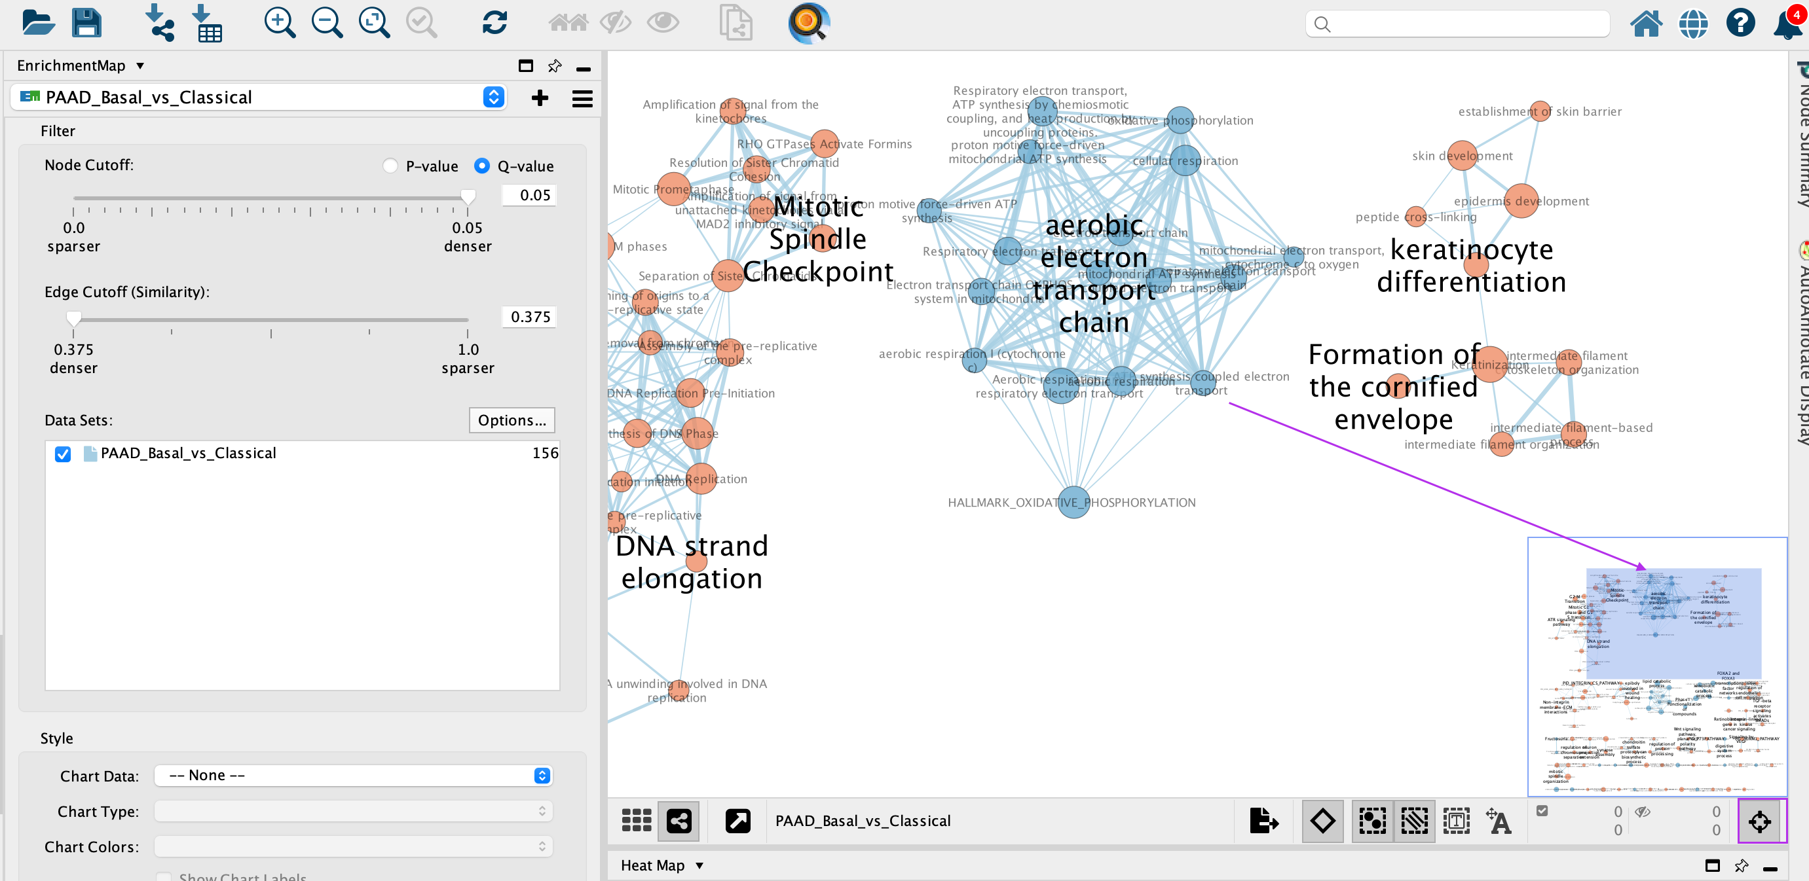Click Import Table from File icon
Viewport: 1809px width, 881px height.
207,23
